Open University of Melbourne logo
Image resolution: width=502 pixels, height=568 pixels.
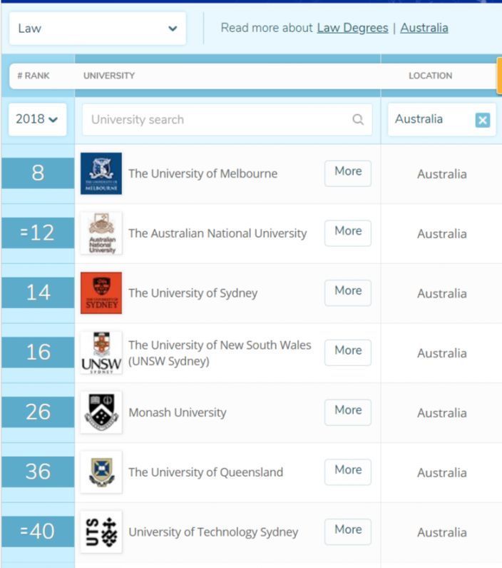tap(101, 173)
